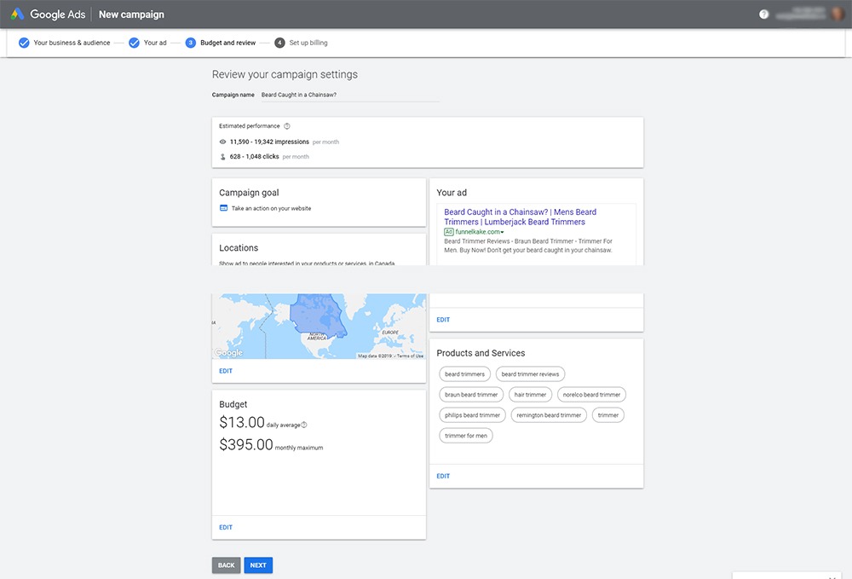Edit the Products and Services card

[443, 476]
